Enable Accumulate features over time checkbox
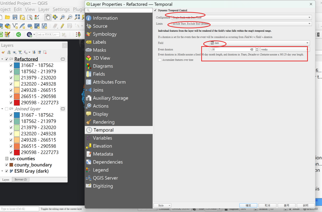 coord(159,60)
